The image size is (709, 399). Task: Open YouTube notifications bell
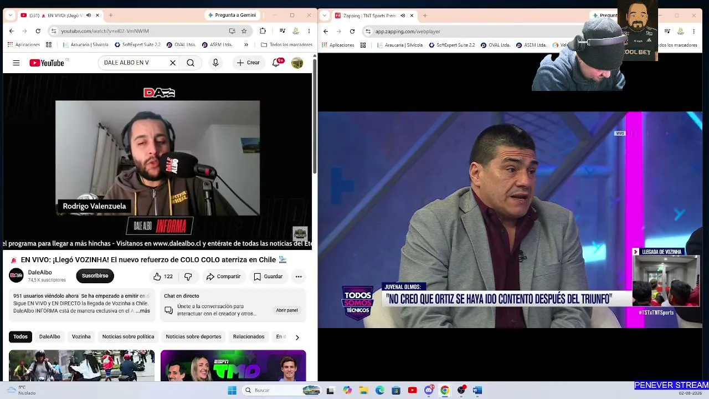[x=276, y=63]
